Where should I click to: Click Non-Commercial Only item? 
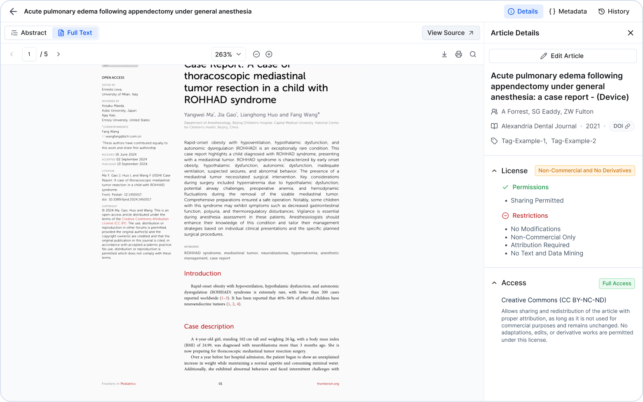coord(543,237)
